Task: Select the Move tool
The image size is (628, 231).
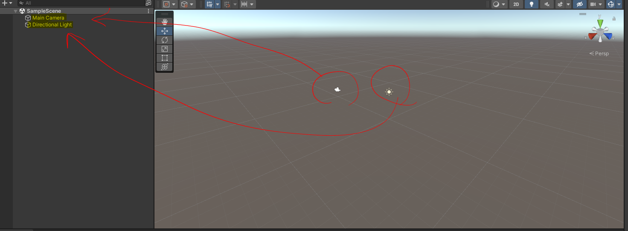Action: 165,31
